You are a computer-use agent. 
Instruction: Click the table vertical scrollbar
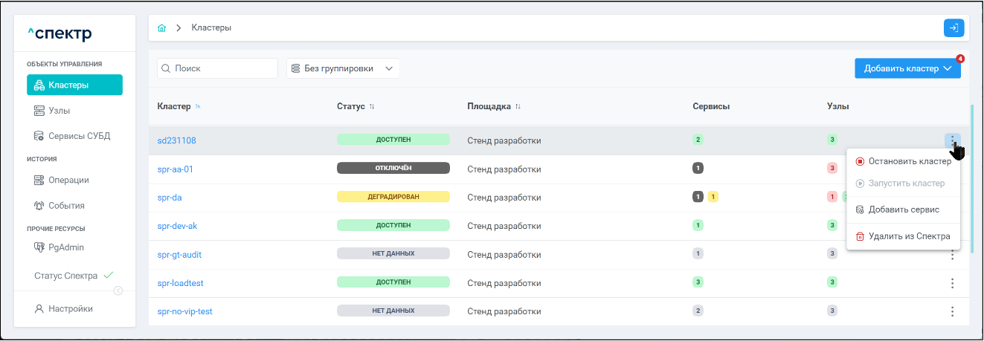pos(971,171)
